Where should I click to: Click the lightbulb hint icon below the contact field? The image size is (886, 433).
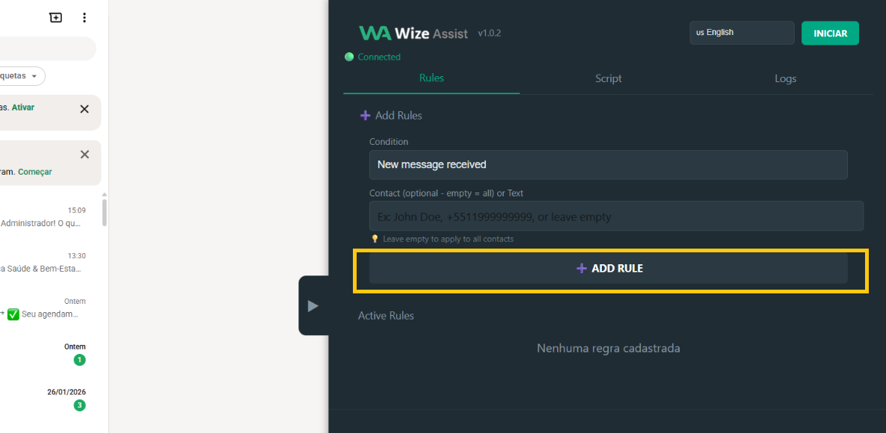(375, 238)
